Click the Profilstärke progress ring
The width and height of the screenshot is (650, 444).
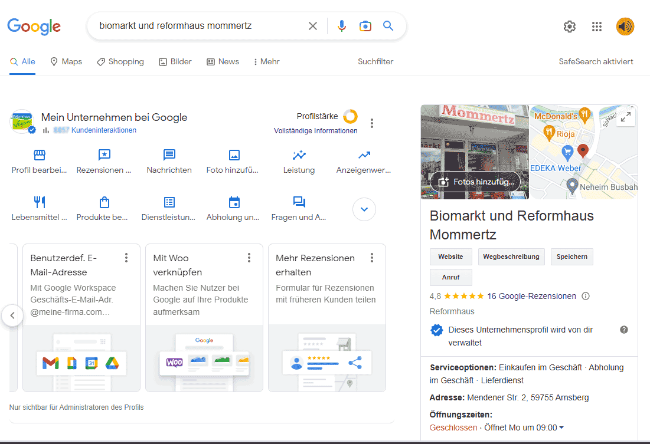(x=350, y=116)
